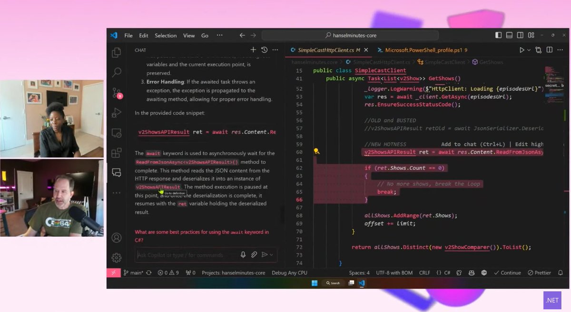This screenshot has height=312, width=571.
Task: Open Customize Layout icon
Action: 531,35
